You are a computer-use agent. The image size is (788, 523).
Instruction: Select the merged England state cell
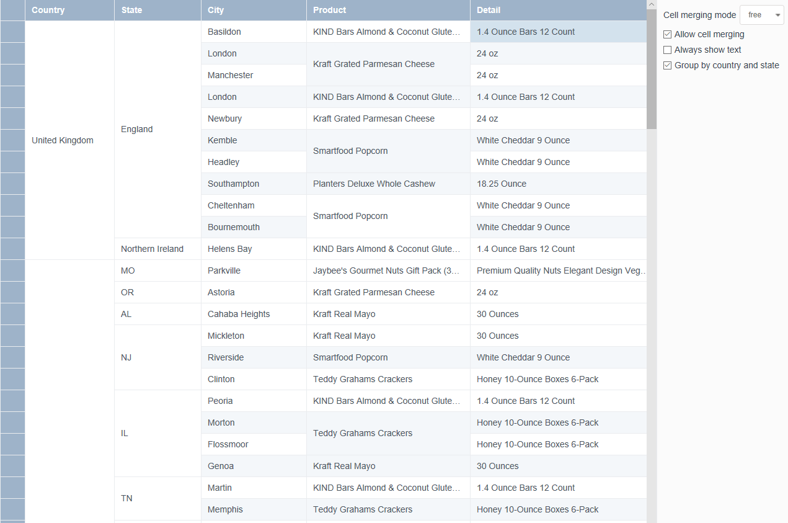point(157,129)
